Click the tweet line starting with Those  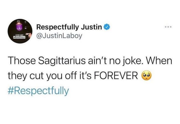[90, 61]
